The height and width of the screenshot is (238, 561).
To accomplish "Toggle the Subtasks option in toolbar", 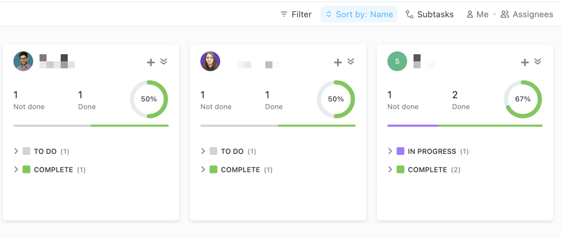I will [430, 14].
